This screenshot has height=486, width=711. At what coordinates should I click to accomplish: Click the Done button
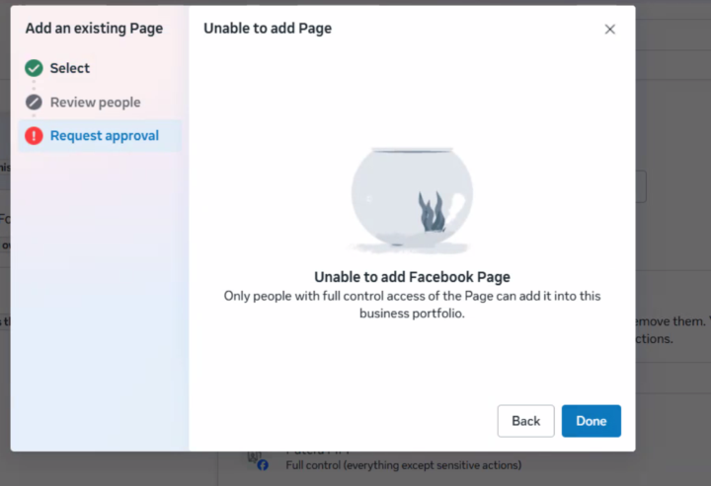(x=591, y=421)
